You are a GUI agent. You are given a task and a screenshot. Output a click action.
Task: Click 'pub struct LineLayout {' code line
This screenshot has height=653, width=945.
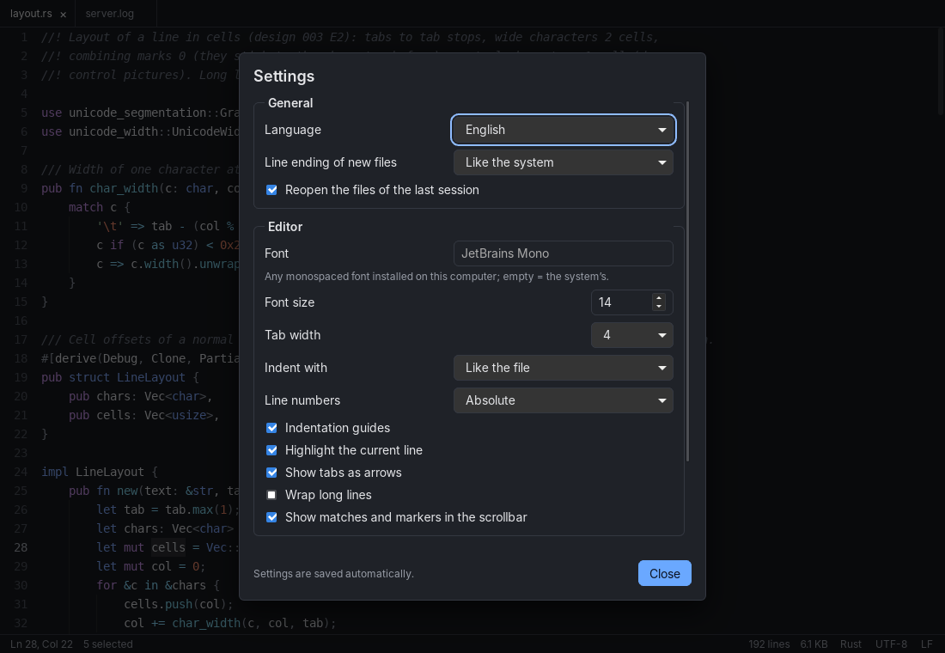coord(120,377)
